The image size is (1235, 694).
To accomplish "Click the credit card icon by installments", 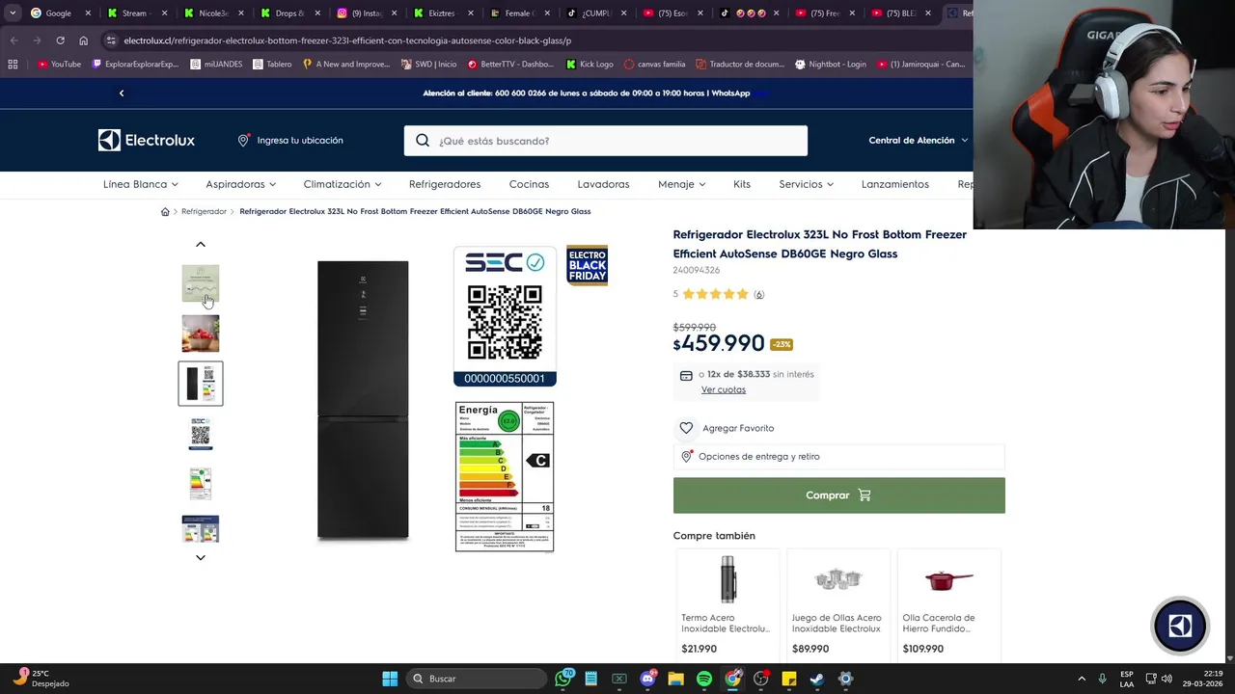I will 686,375.
